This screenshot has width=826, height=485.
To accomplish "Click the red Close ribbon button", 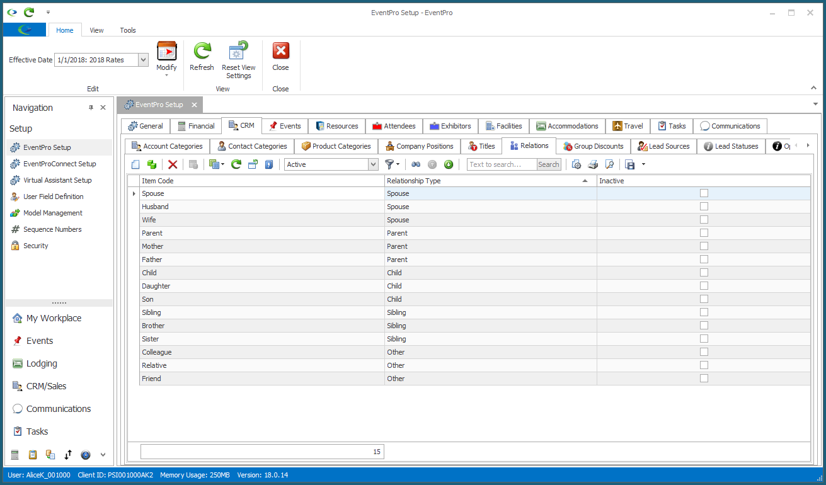I will [x=280, y=57].
